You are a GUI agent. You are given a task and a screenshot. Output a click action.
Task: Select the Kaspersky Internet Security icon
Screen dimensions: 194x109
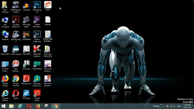pos(37,49)
